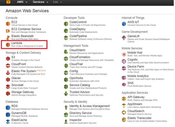Open Elastic Transcoder service
This screenshot has width=175, height=127.
click(x=139, y=118)
